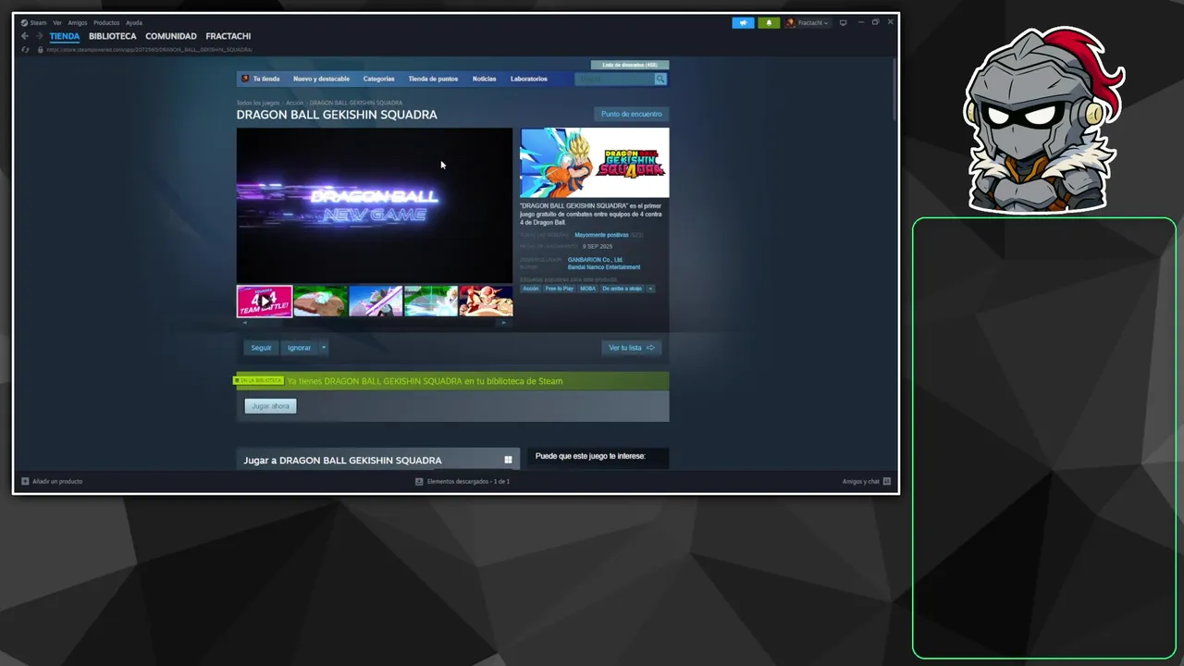Image resolution: width=1184 pixels, height=666 pixels.
Task: Open Tienda de puntos
Action: [x=433, y=79]
